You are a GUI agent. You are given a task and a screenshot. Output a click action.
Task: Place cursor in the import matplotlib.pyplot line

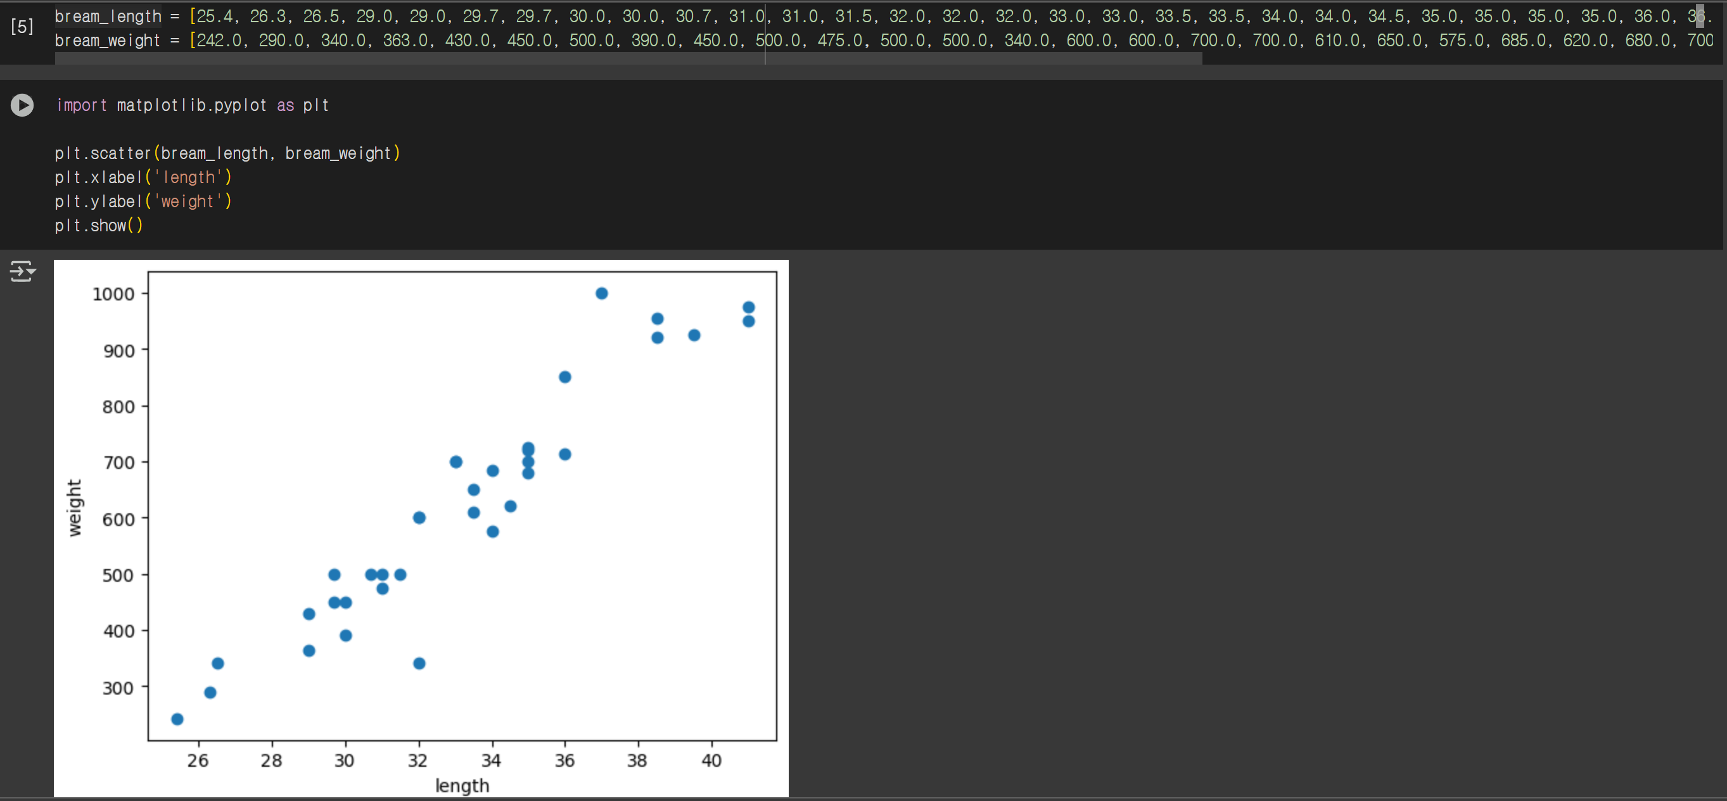(x=193, y=105)
